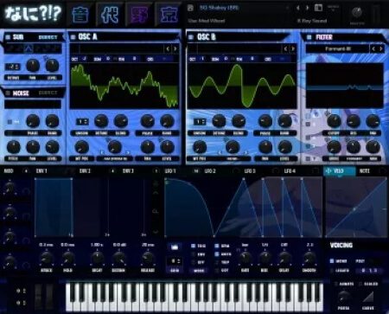This screenshot has height=314, width=389.
Task: Adjust the MASTER volume knob
Action: [357, 12]
